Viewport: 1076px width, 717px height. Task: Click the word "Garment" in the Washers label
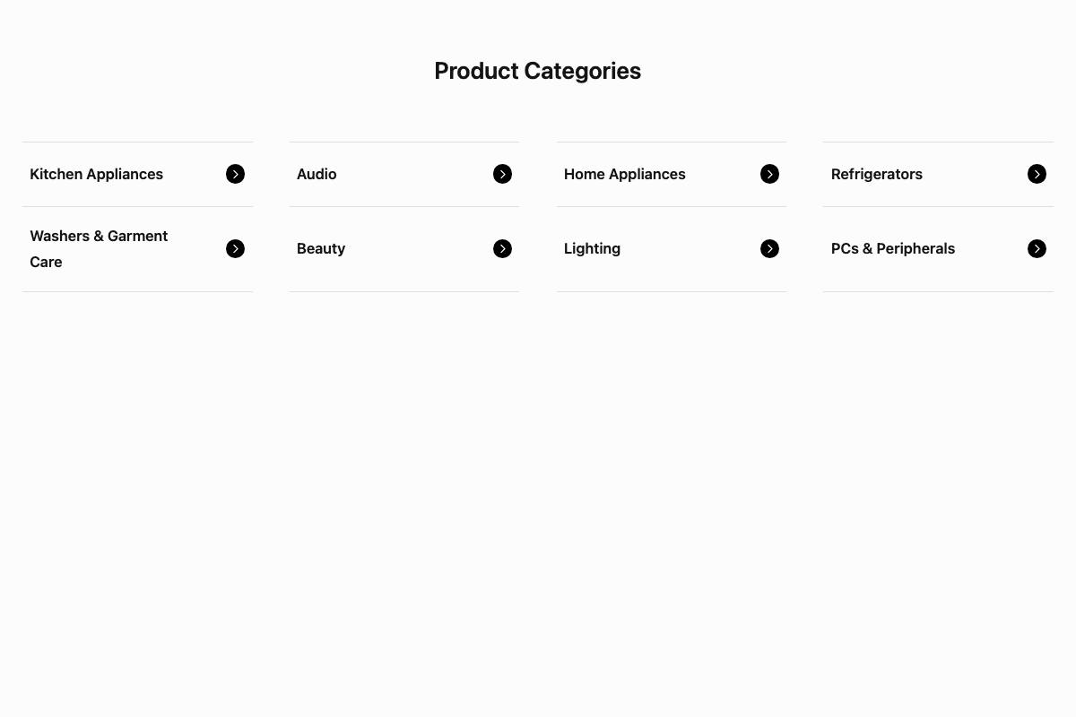click(x=137, y=236)
